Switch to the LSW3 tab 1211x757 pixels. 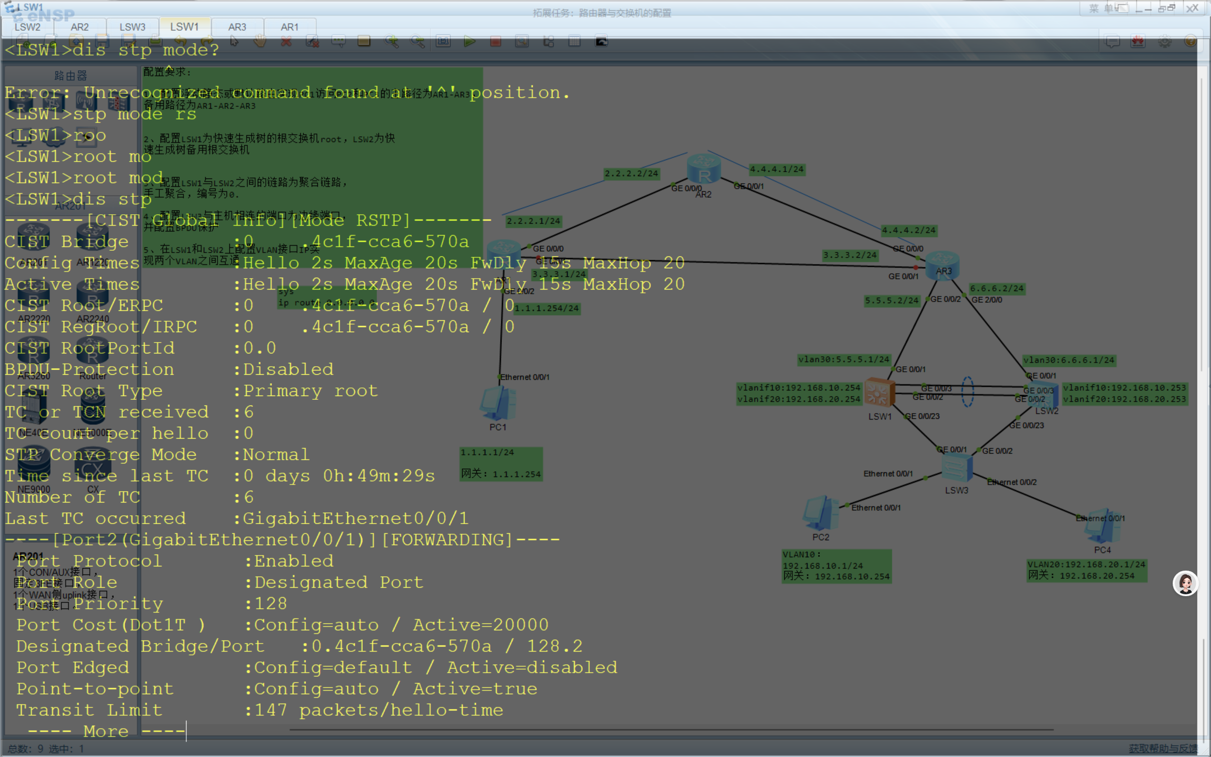[132, 27]
